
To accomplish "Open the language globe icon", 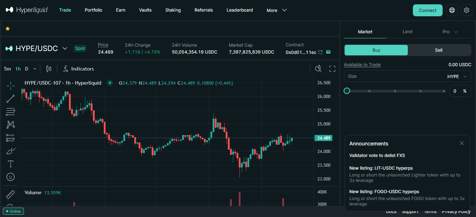I will (452, 10).
